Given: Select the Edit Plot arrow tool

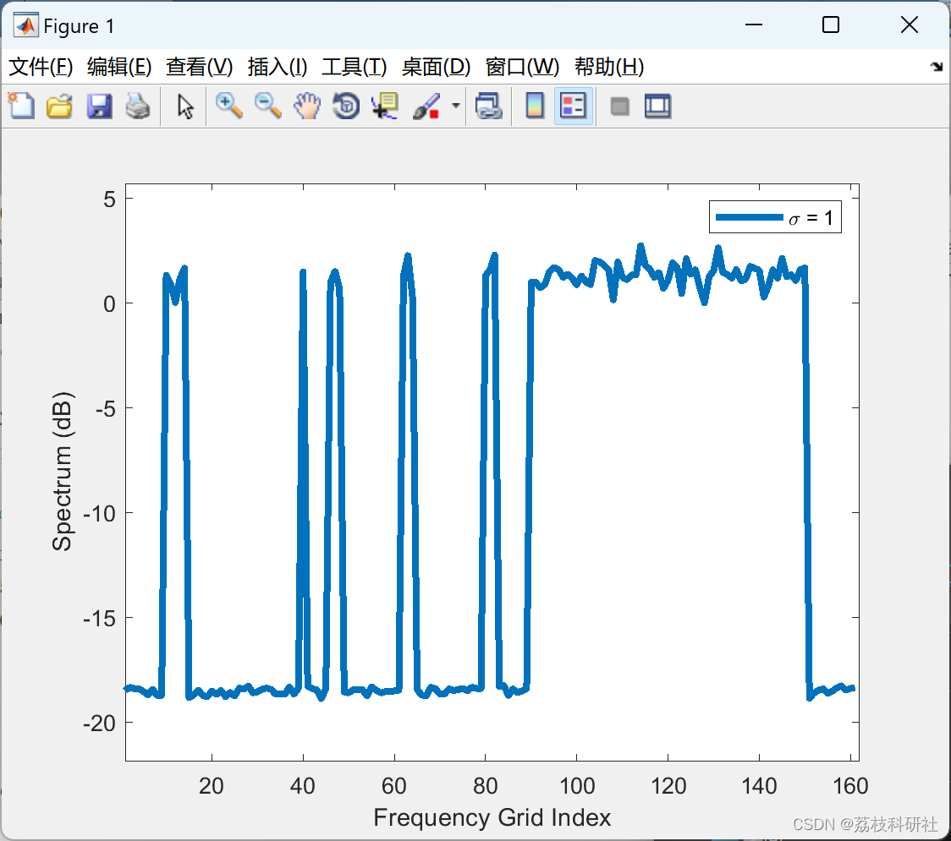Looking at the screenshot, I should coord(185,106).
